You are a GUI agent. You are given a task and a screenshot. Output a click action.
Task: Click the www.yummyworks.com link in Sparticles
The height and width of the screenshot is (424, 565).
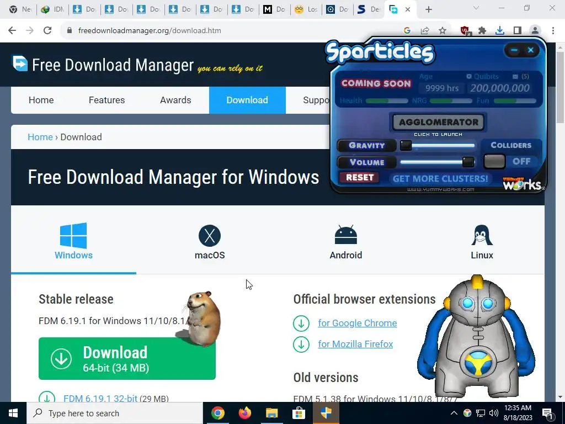(x=440, y=189)
